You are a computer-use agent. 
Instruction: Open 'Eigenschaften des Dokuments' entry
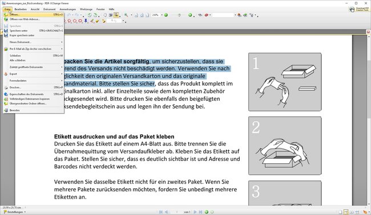[x=33, y=94]
